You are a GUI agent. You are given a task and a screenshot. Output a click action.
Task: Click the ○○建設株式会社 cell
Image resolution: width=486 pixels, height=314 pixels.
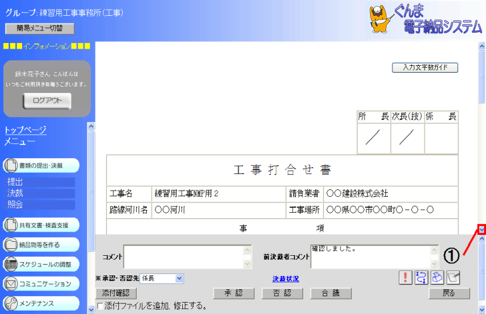390,194
